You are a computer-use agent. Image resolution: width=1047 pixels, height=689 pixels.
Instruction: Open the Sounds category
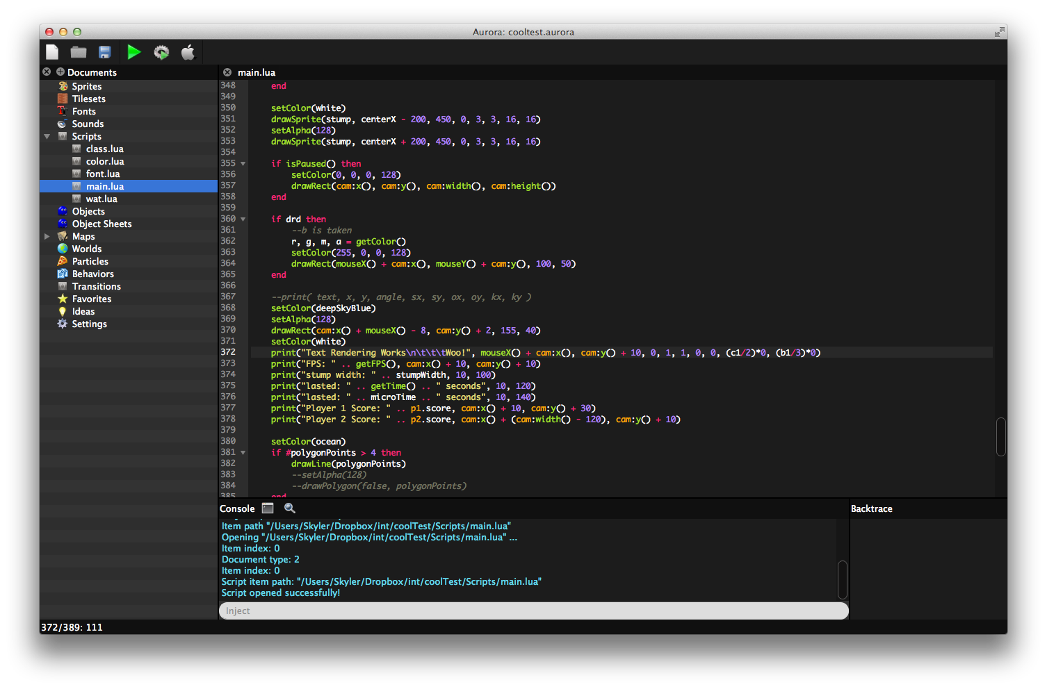point(88,124)
